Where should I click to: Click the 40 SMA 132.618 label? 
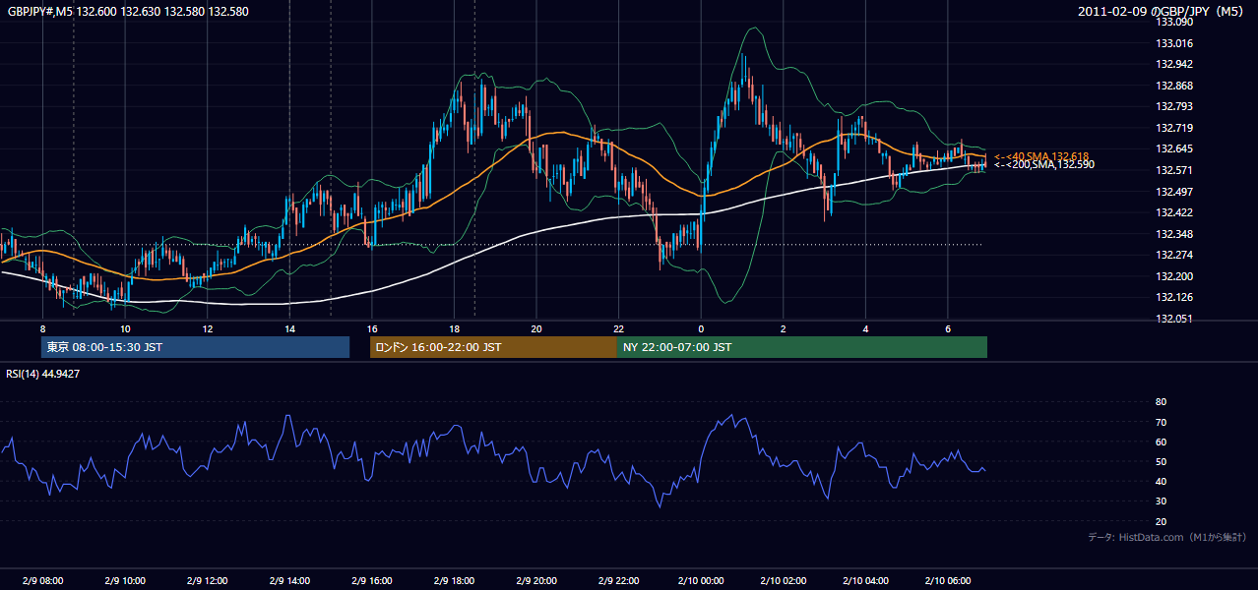point(1041,156)
